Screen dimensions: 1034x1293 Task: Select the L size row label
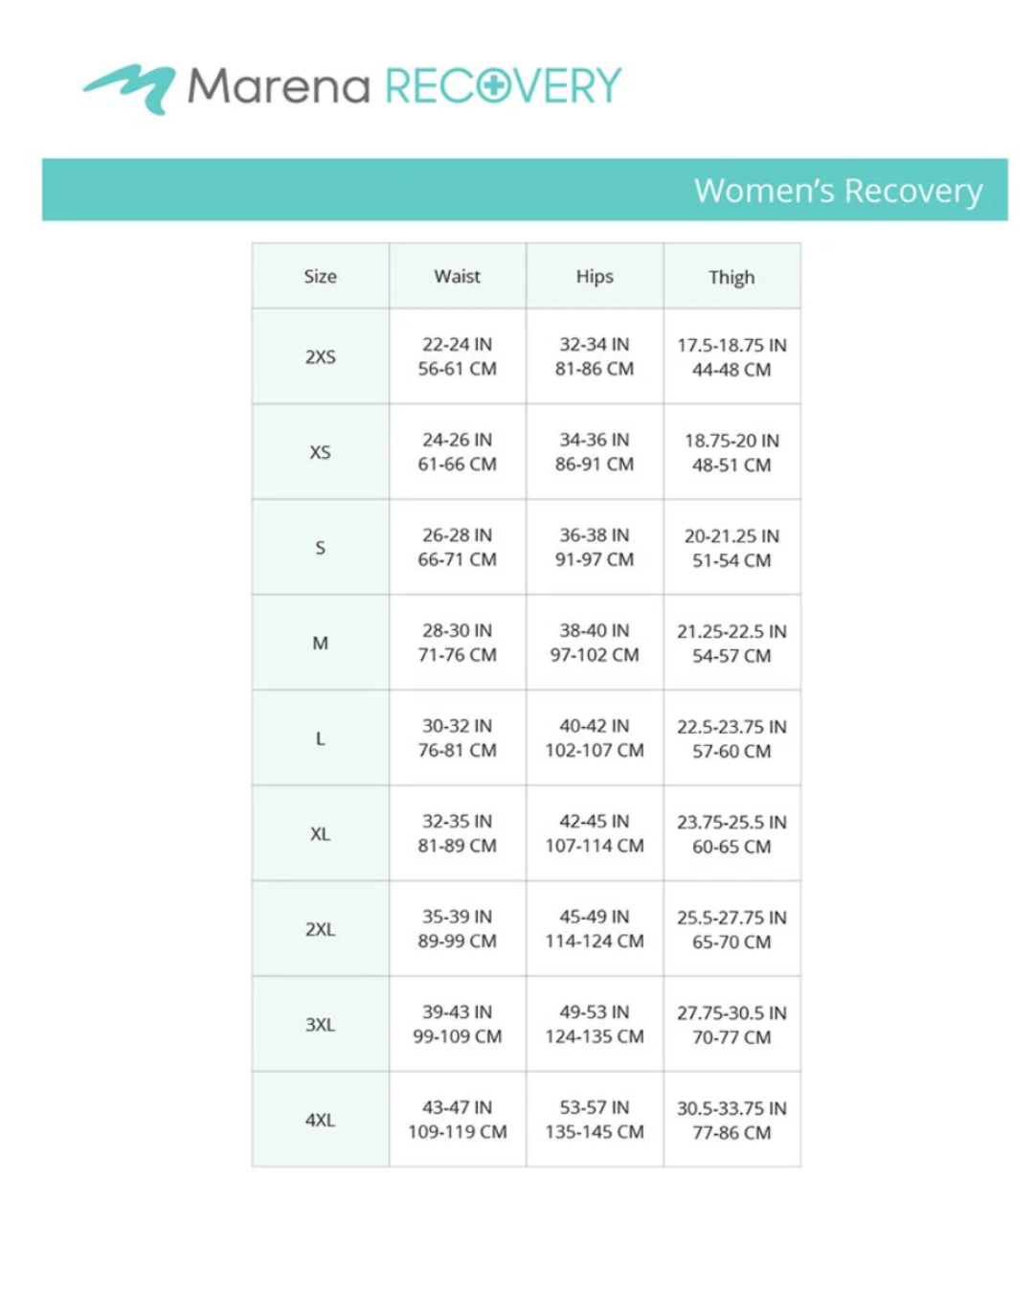pos(321,738)
